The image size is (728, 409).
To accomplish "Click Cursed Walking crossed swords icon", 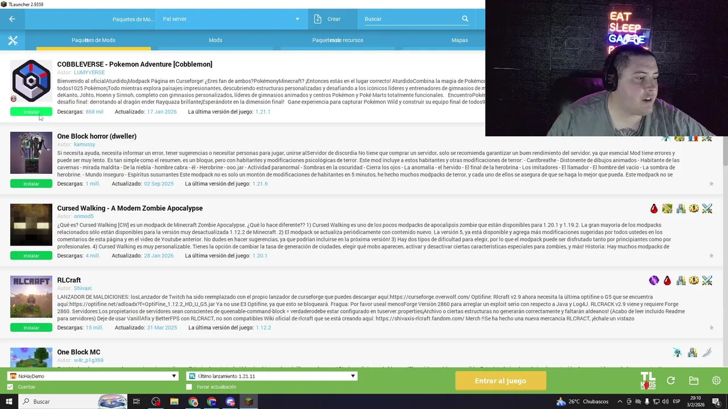I will tap(707, 208).
